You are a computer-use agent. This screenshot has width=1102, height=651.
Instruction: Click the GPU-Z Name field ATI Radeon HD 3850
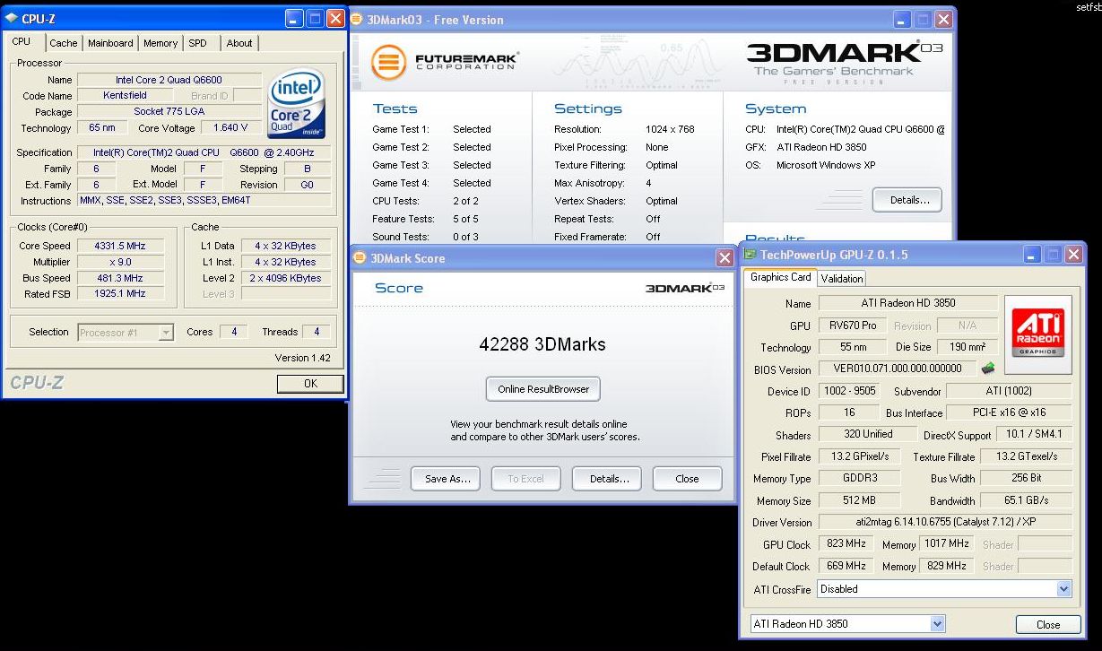tap(908, 303)
